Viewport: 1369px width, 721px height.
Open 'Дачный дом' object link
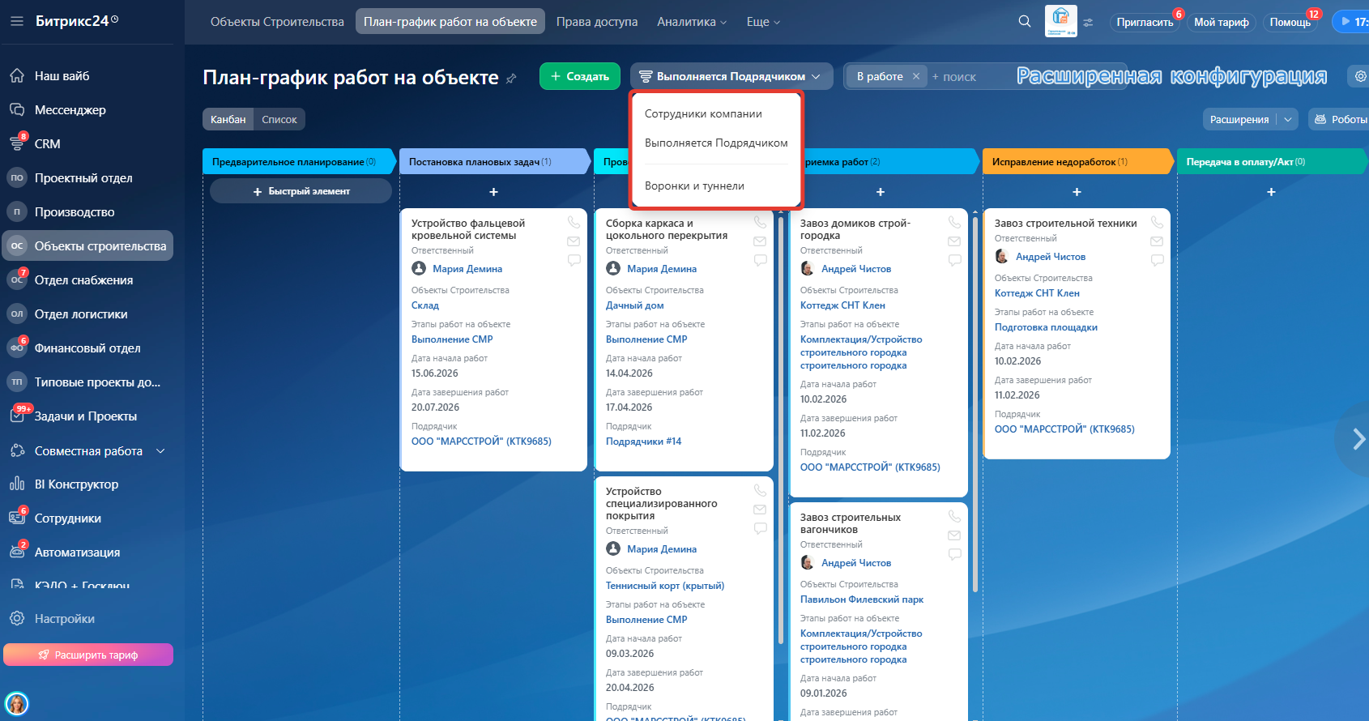(x=635, y=305)
